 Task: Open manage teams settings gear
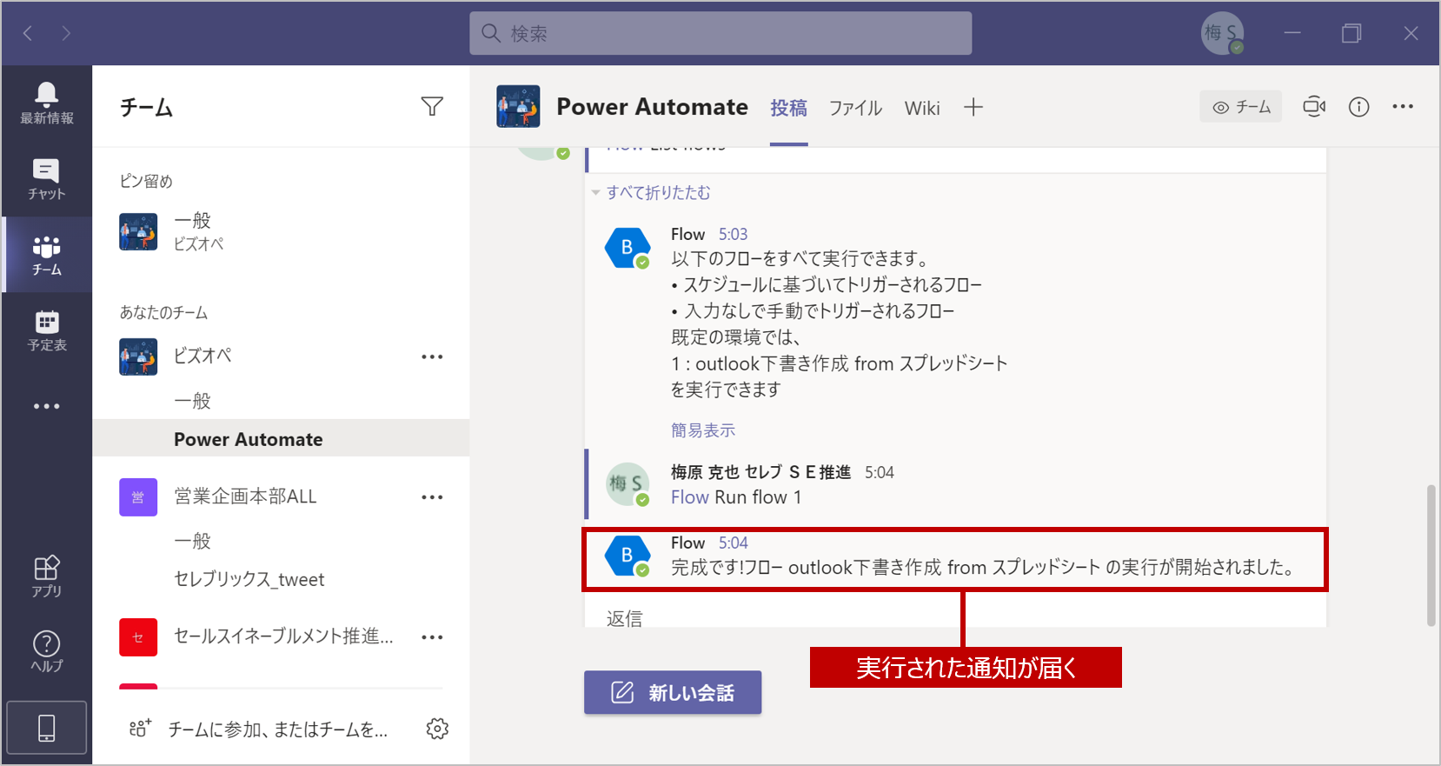pyautogui.click(x=437, y=729)
